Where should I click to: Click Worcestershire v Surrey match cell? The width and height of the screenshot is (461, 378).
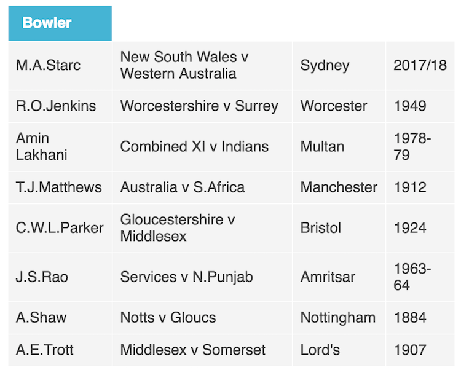pyautogui.click(x=199, y=106)
